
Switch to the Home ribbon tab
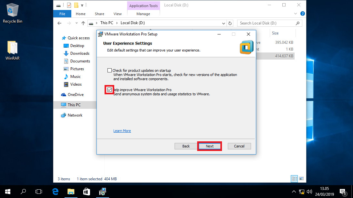click(x=81, y=14)
